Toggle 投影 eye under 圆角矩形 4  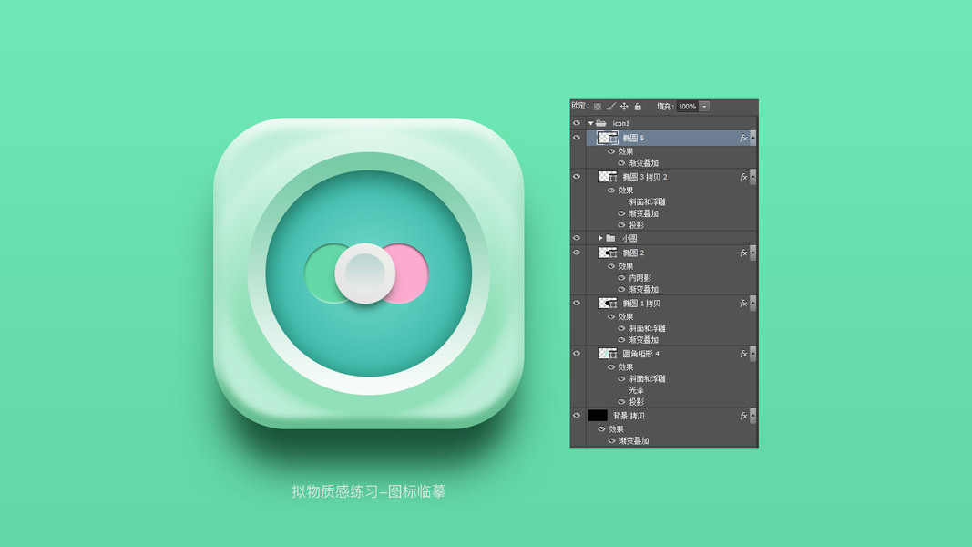pos(621,402)
